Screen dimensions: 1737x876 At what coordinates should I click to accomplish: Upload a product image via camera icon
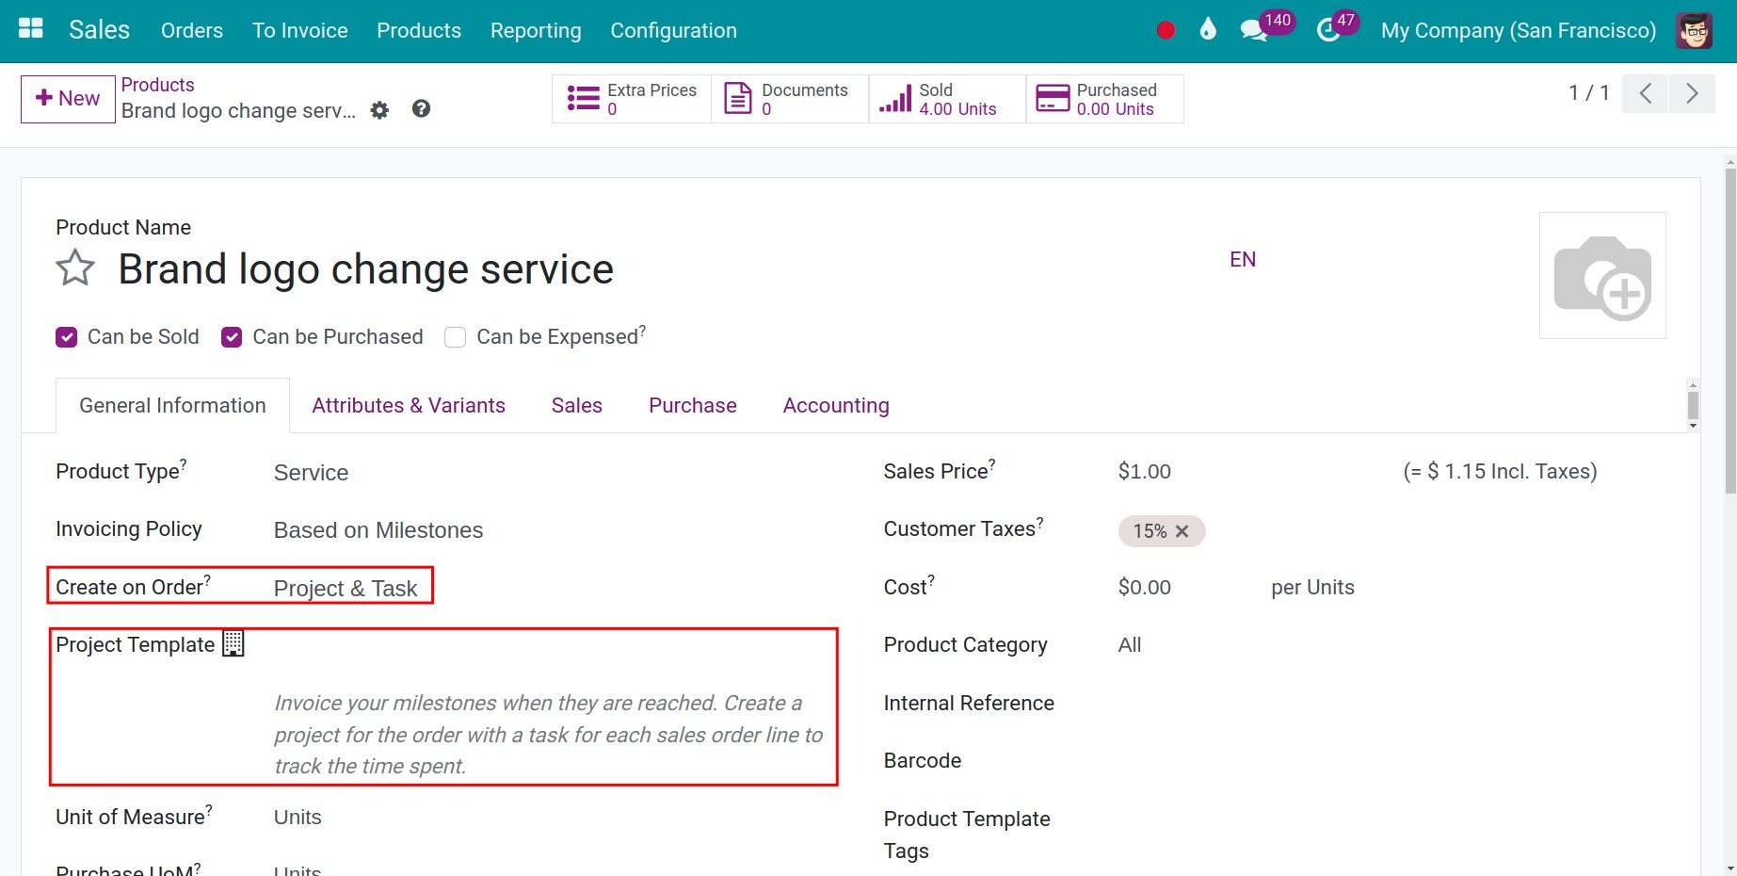click(x=1603, y=275)
